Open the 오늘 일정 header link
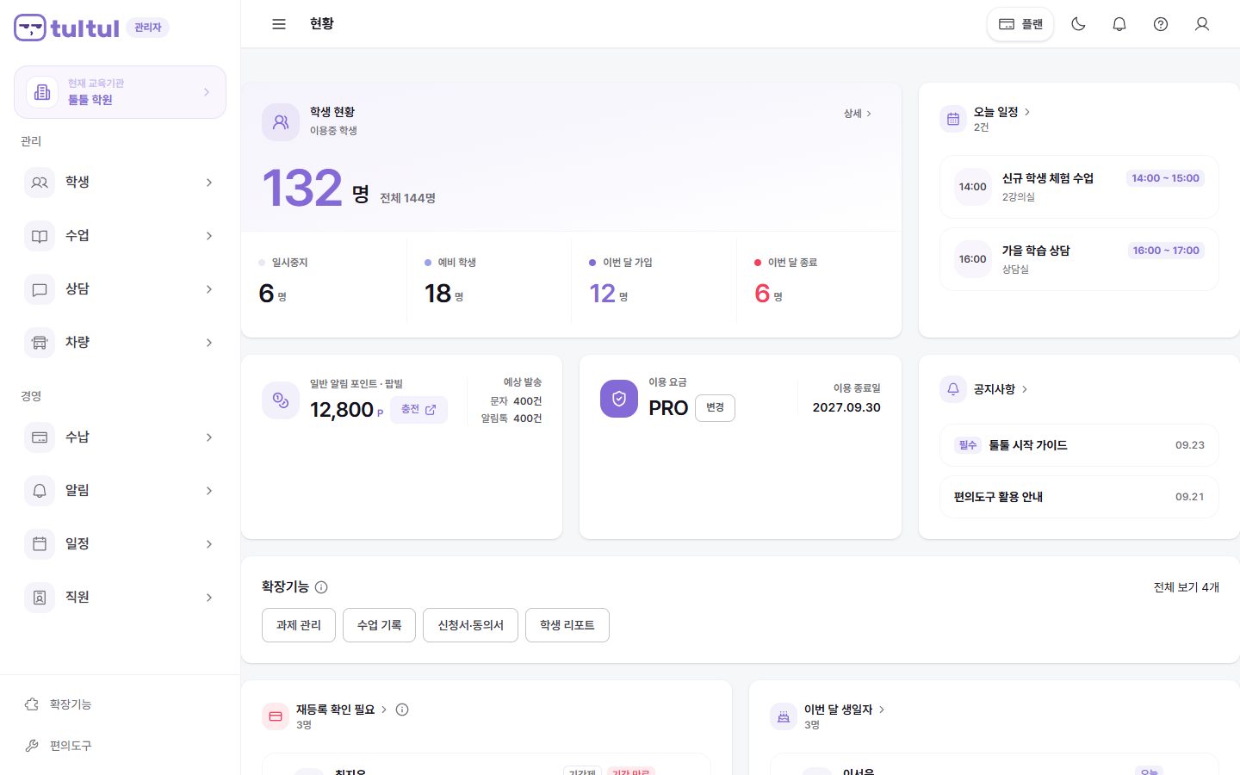Image resolution: width=1240 pixels, height=775 pixels. [1002, 112]
